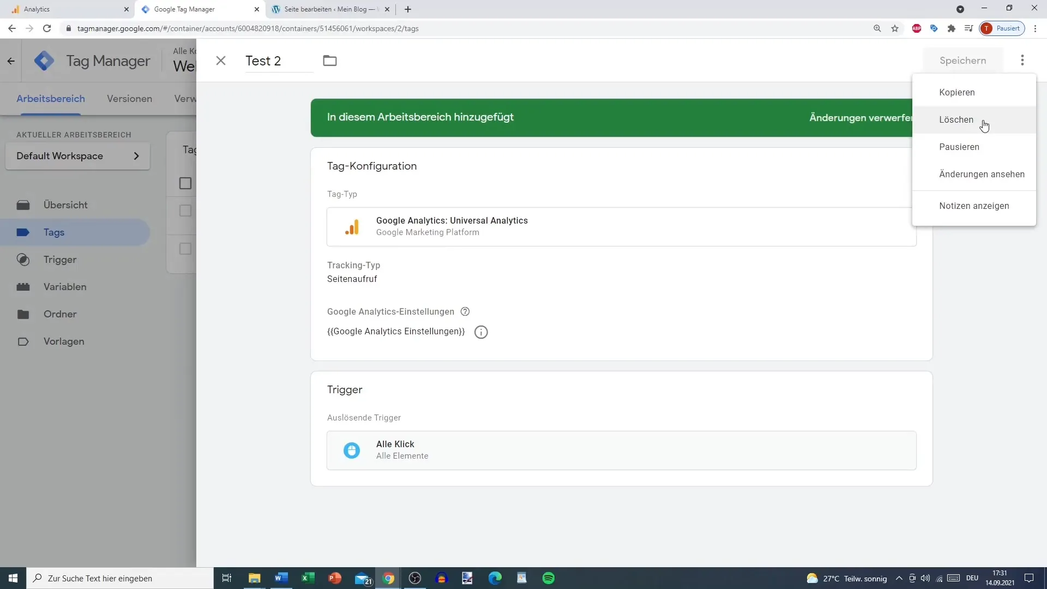The width and height of the screenshot is (1047, 589).
Task: Close the Google Tag Manager browser tab
Action: (257, 9)
